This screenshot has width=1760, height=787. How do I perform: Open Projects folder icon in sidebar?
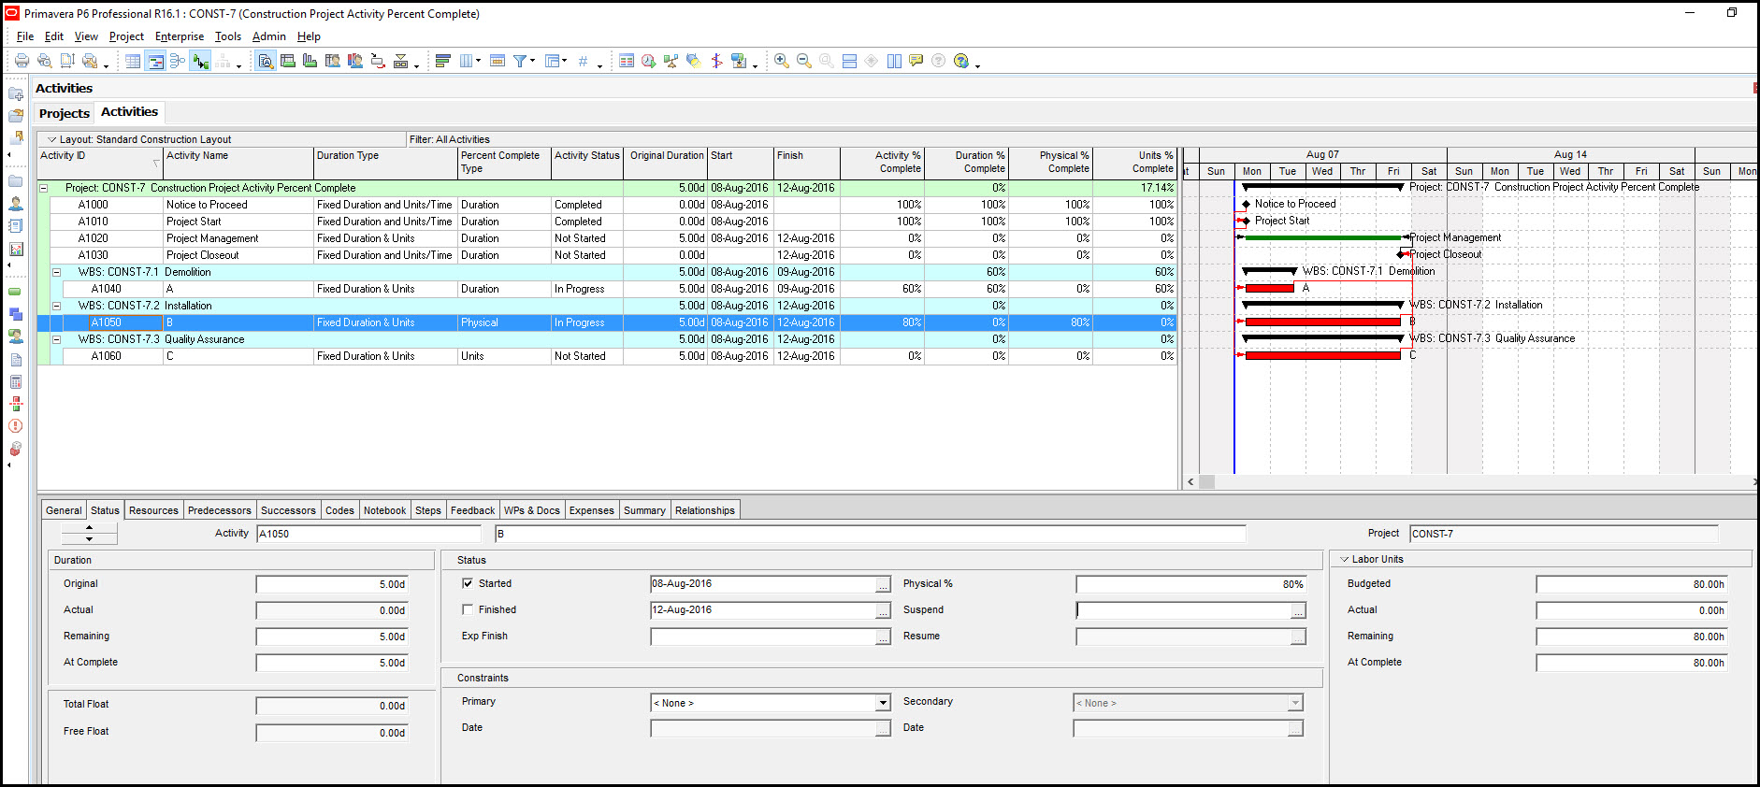(x=16, y=180)
